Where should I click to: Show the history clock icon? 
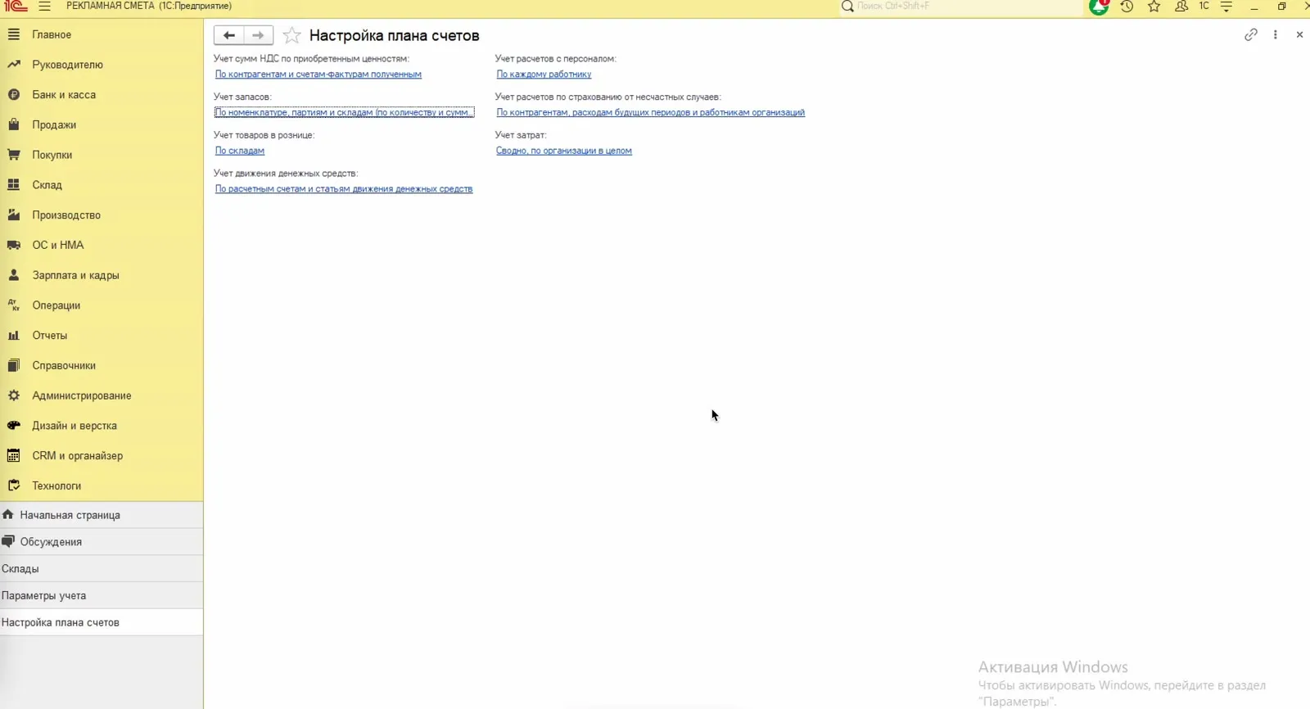1127,7
